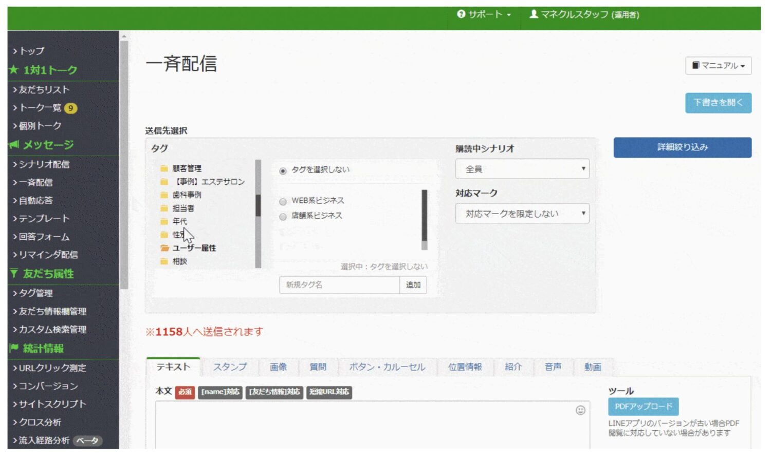Screen dimensions: 771x459
Task: Switch to the 音声 tab
Action: click(x=553, y=367)
